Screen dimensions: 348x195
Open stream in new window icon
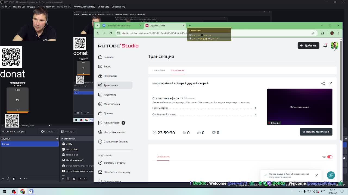[330, 84]
